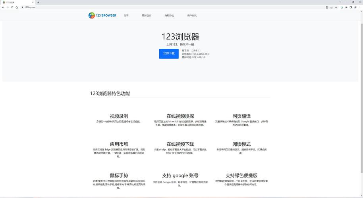
Task: Click the 鼠标手势 feature title
Action: pyautogui.click(x=119, y=175)
